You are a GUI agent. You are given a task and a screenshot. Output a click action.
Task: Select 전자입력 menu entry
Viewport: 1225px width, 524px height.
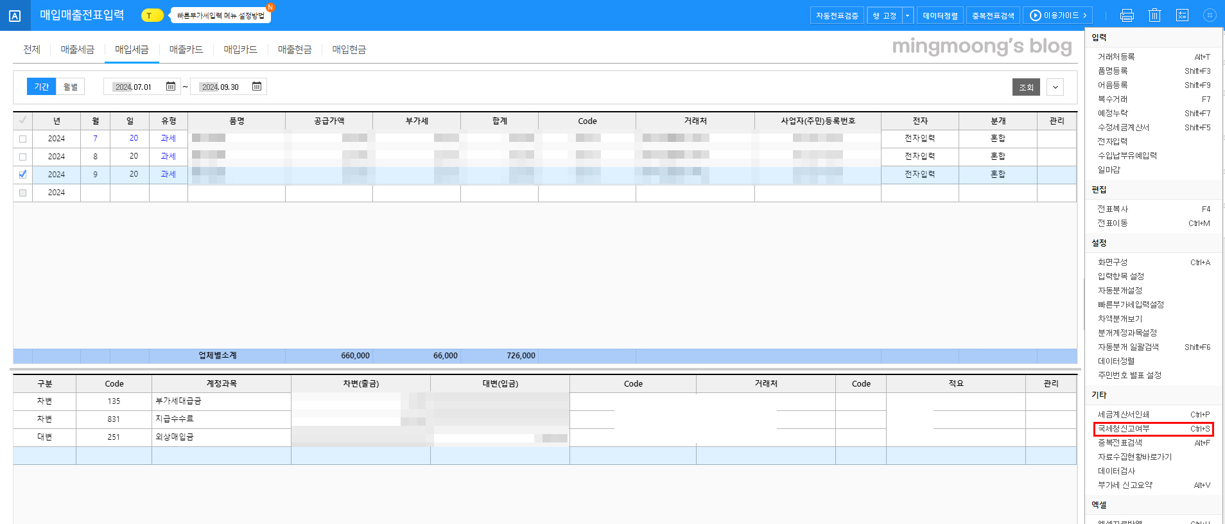1113,142
